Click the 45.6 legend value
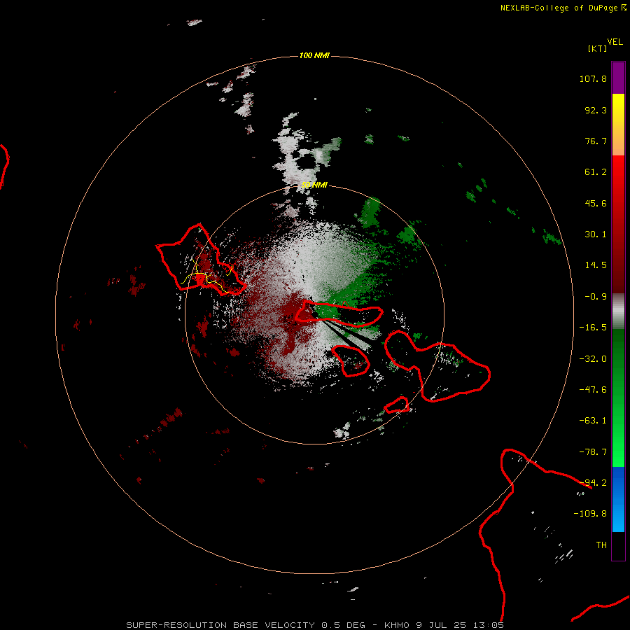Image resolution: width=630 pixels, height=630 pixels. [596, 203]
